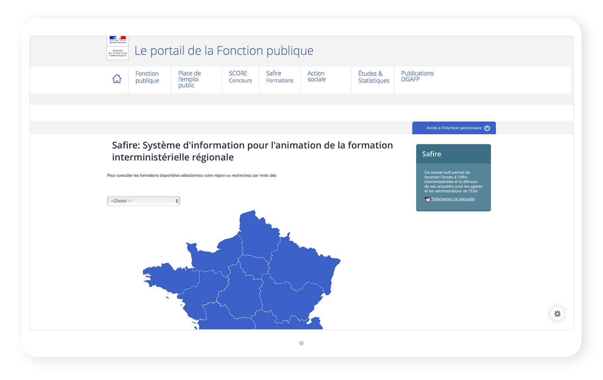603x380 pixels.
Task: Go to SCORE Concours section
Action: [240, 77]
